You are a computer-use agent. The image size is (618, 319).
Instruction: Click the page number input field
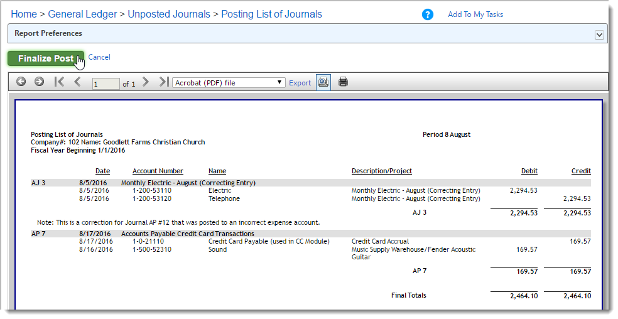coord(106,84)
